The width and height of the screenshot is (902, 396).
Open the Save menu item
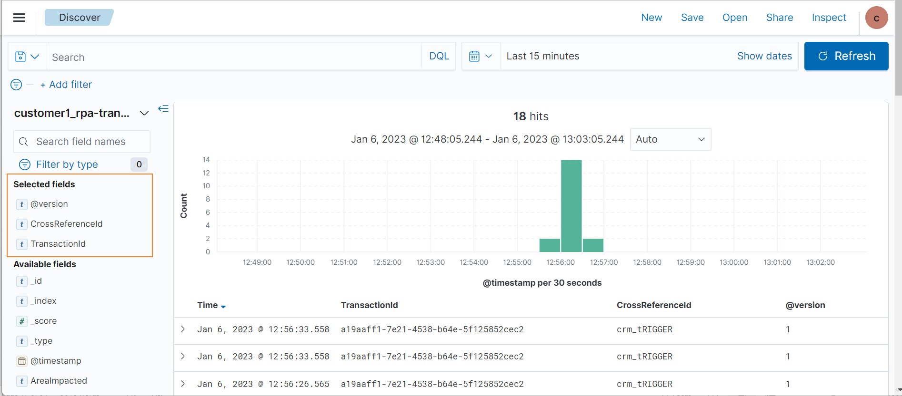pyautogui.click(x=692, y=18)
